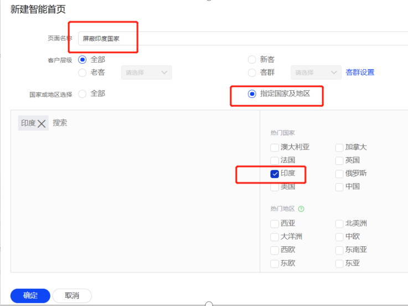Check the 北美洲 region checkbox

(x=339, y=224)
